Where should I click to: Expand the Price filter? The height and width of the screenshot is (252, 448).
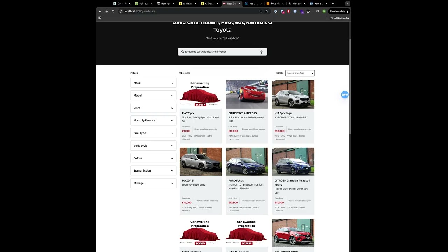(153, 108)
